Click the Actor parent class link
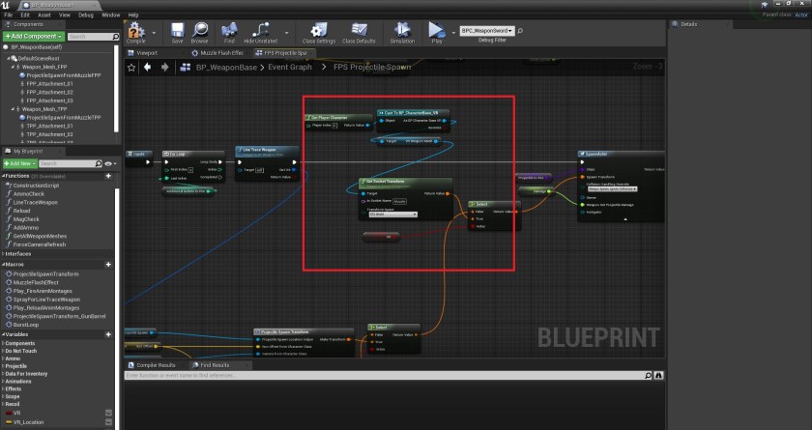The width and height of the screenshot is (812, 430). point(800,14)
